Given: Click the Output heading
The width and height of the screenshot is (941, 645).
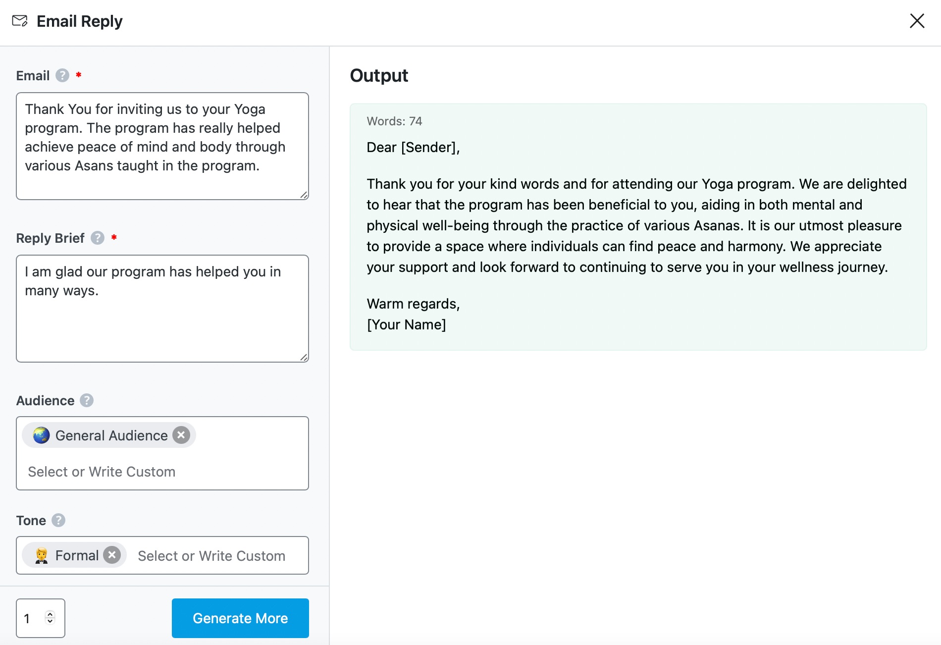Looking at the screenshot, I should coord(379,75).
